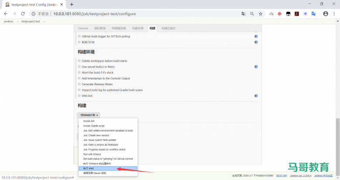
Task: Select Jira: Add related environment variables to build
Action: tap(108, 131)
